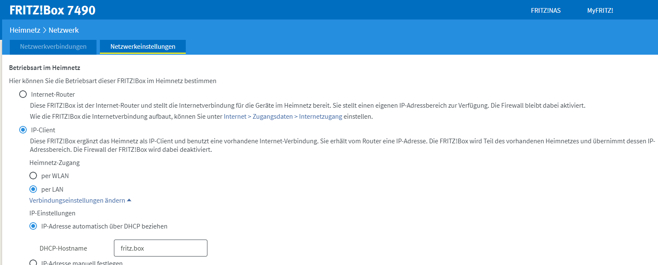Click the DHCP-Hostname input field
The image size is (658, 265).
coord(161,248)
